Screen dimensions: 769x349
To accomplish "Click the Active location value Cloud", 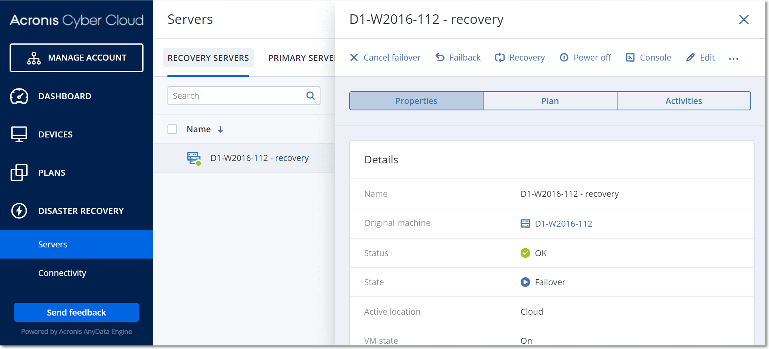I will 532,312.
